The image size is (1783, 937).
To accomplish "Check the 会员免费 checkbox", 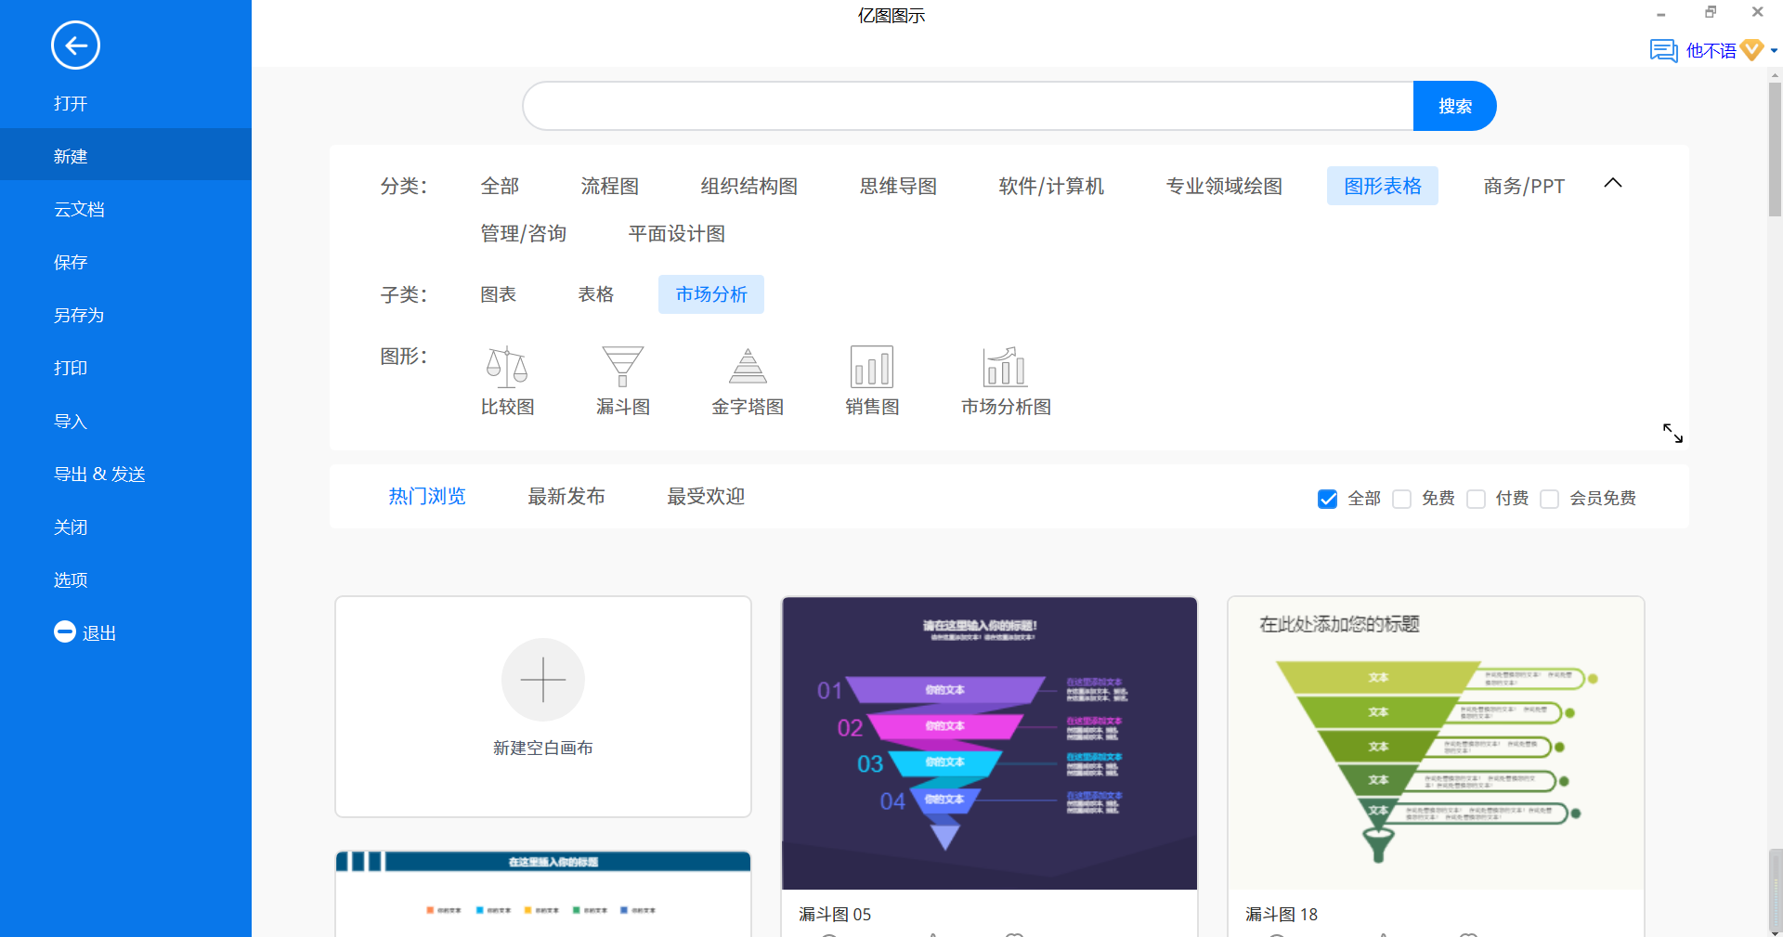I will pyautogui.click(x=1550, y=499).
